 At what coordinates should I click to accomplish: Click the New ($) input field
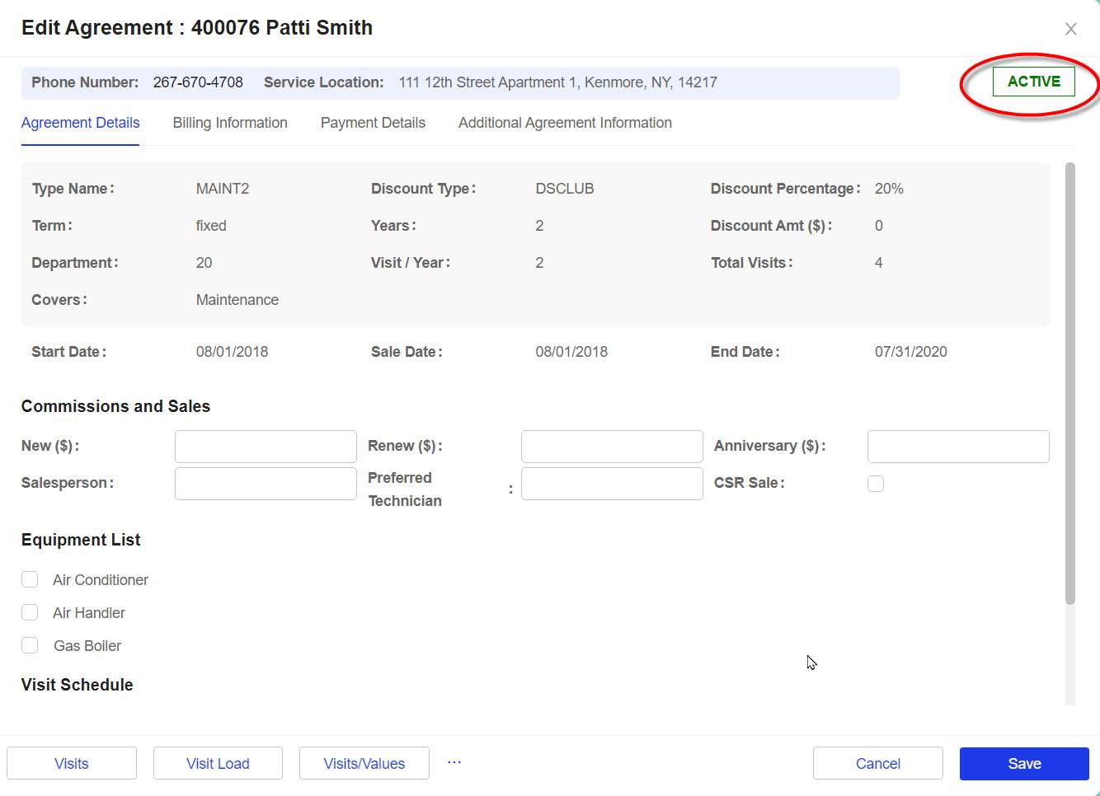pos(266,447)
